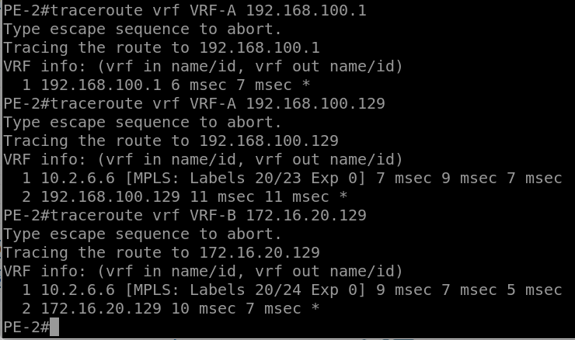The height and width of the screenshot is (340, 575).
Task: Click the 192.168.100.1 address in first command
Action: pyautogui.click(x=306, y=10)
